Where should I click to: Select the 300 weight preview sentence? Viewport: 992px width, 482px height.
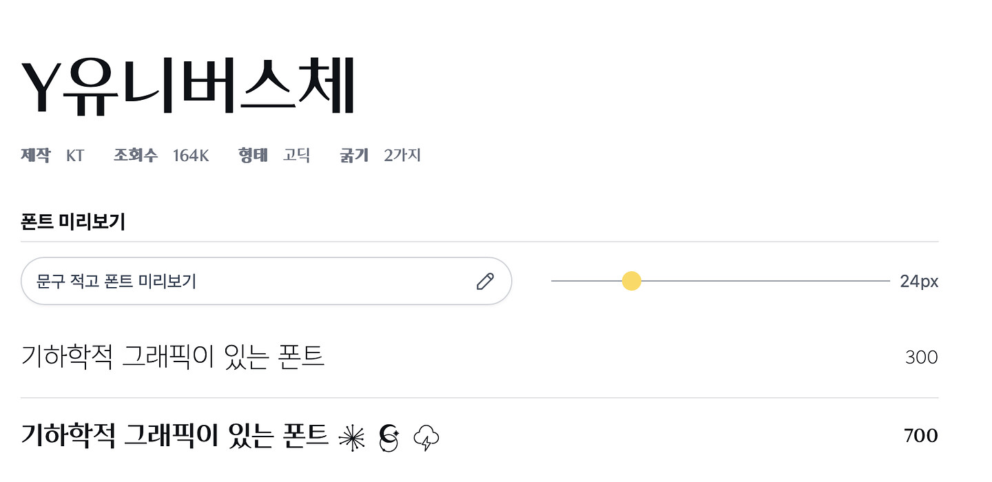(x=173, y=357)
